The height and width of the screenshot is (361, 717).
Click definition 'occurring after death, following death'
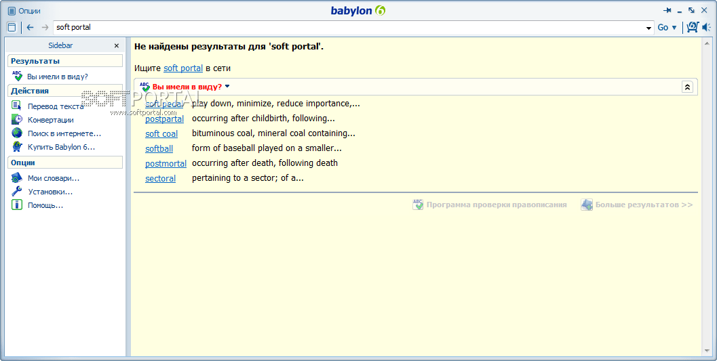(x=265, y=163)
